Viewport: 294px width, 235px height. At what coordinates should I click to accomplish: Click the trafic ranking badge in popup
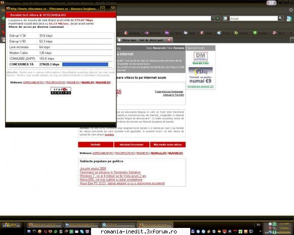coord(61,90)
